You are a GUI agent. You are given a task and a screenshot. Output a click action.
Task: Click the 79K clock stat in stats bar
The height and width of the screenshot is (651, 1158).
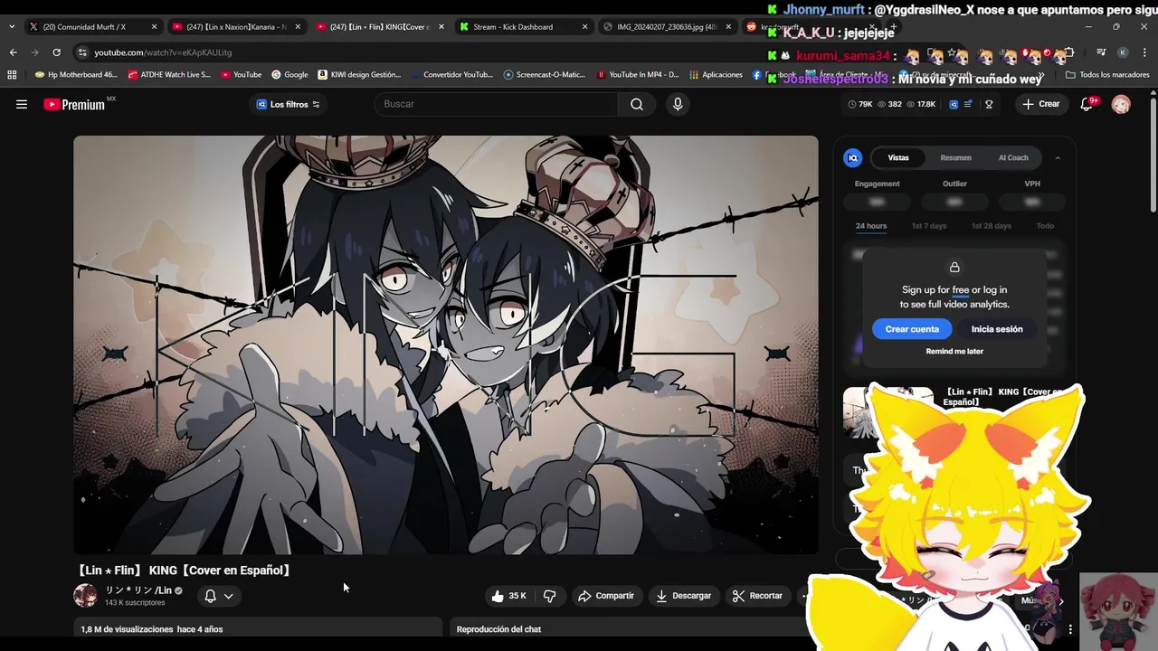pyautogui.click(x=860, y=104)
